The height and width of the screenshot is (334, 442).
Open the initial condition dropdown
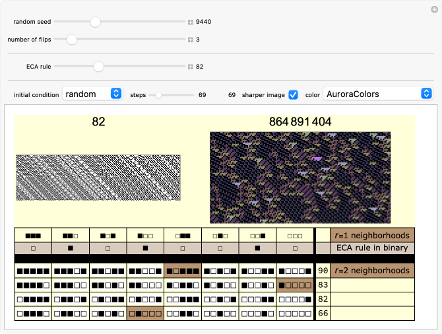[92, 94]
